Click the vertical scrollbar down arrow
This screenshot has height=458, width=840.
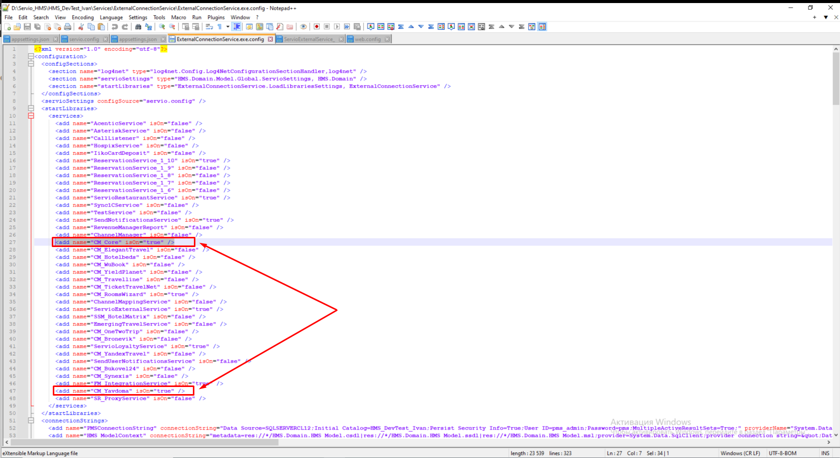click(x=836, y=435)
